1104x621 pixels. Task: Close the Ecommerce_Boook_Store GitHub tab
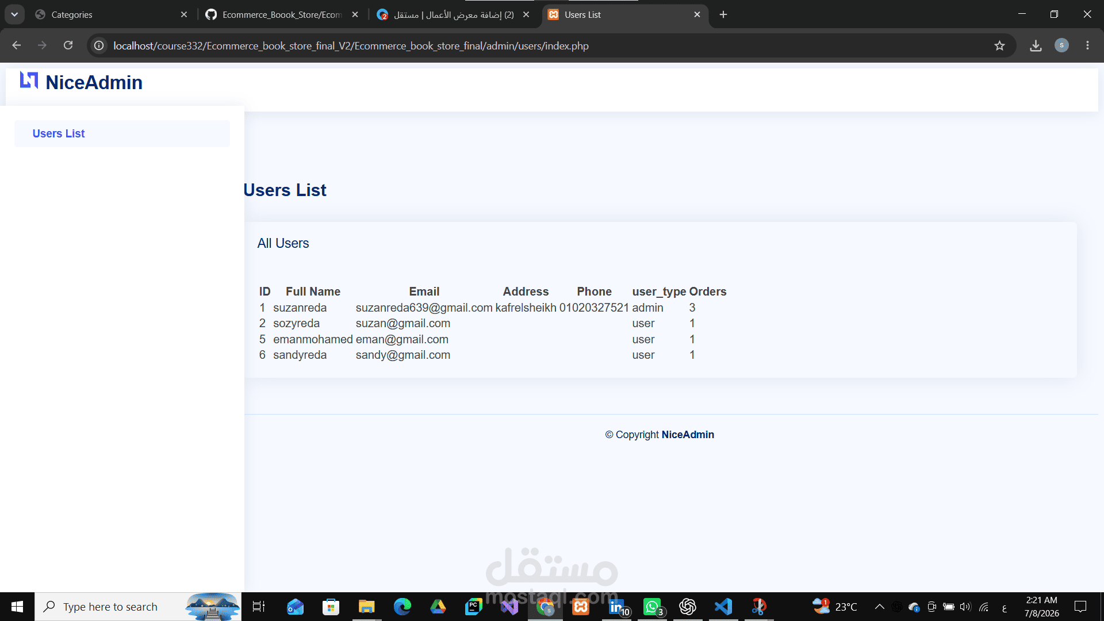[355, 14]
